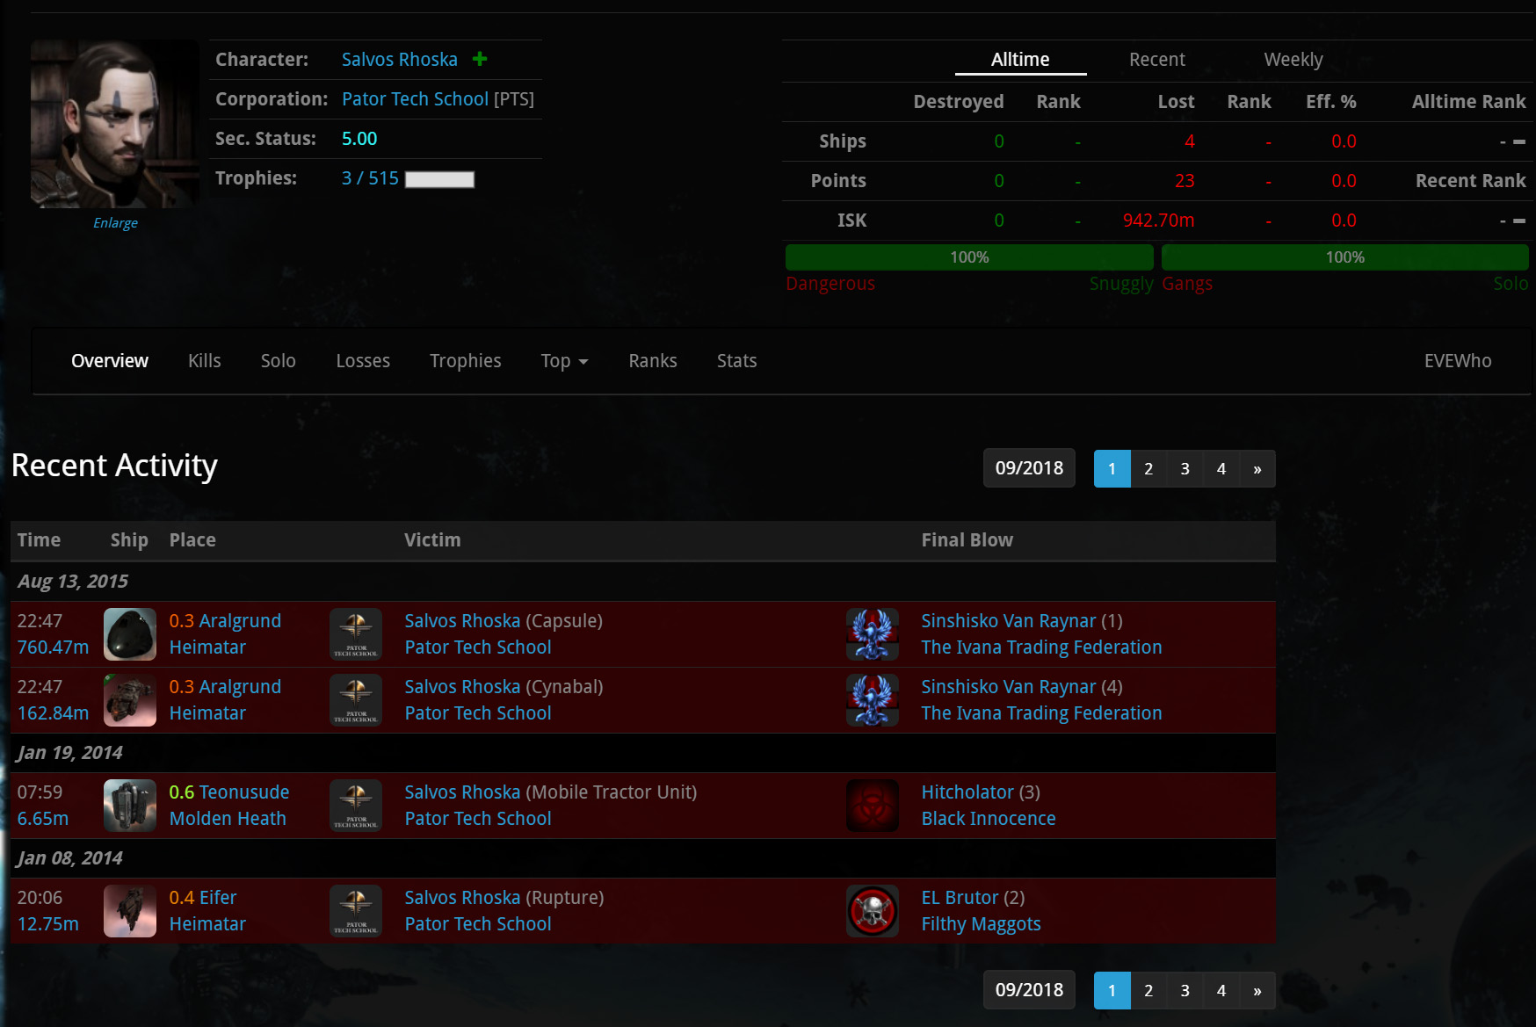Click the Ivana Trading Federation logo, first row
1536x1027 pixels.
click(x=873, y=634)
